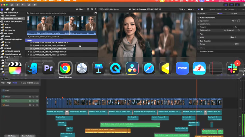Expand the podcast event

pyautogui.click(x=1, y=28)
